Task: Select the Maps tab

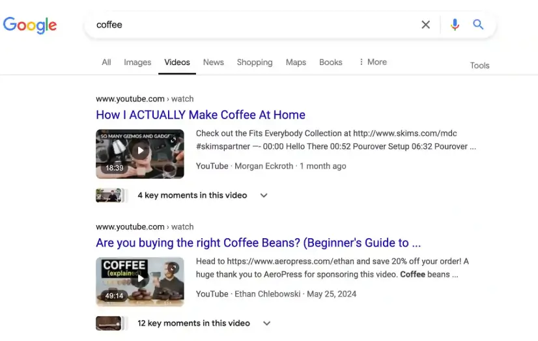Action: pyautogui.click(x=296, y=62)
